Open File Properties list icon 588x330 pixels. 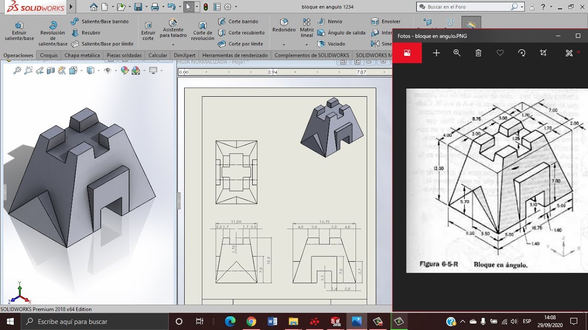[x=217, y=7]
